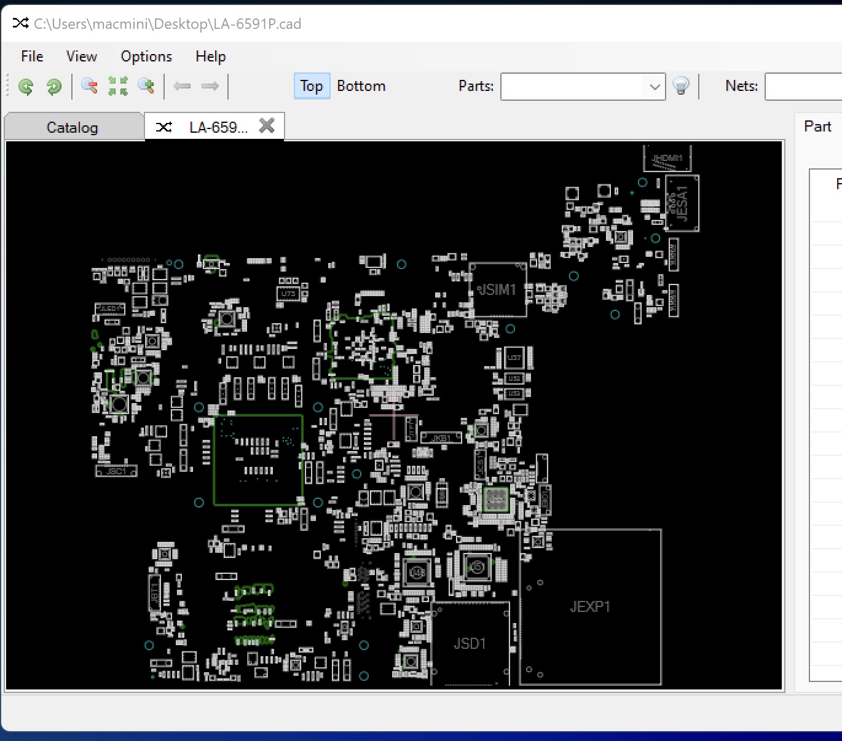842x741 pixels.
Task: Close the LA-659... board tab
Action: coord(267,126)
